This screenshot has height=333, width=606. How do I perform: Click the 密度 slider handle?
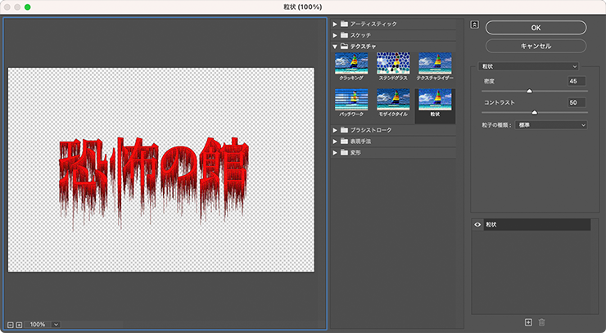pos(529,92)
